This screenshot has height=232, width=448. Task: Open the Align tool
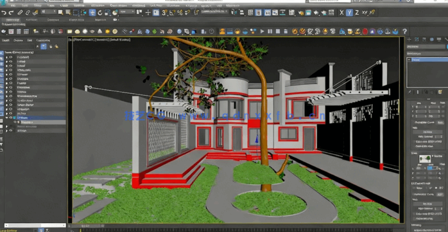(242, 12)
